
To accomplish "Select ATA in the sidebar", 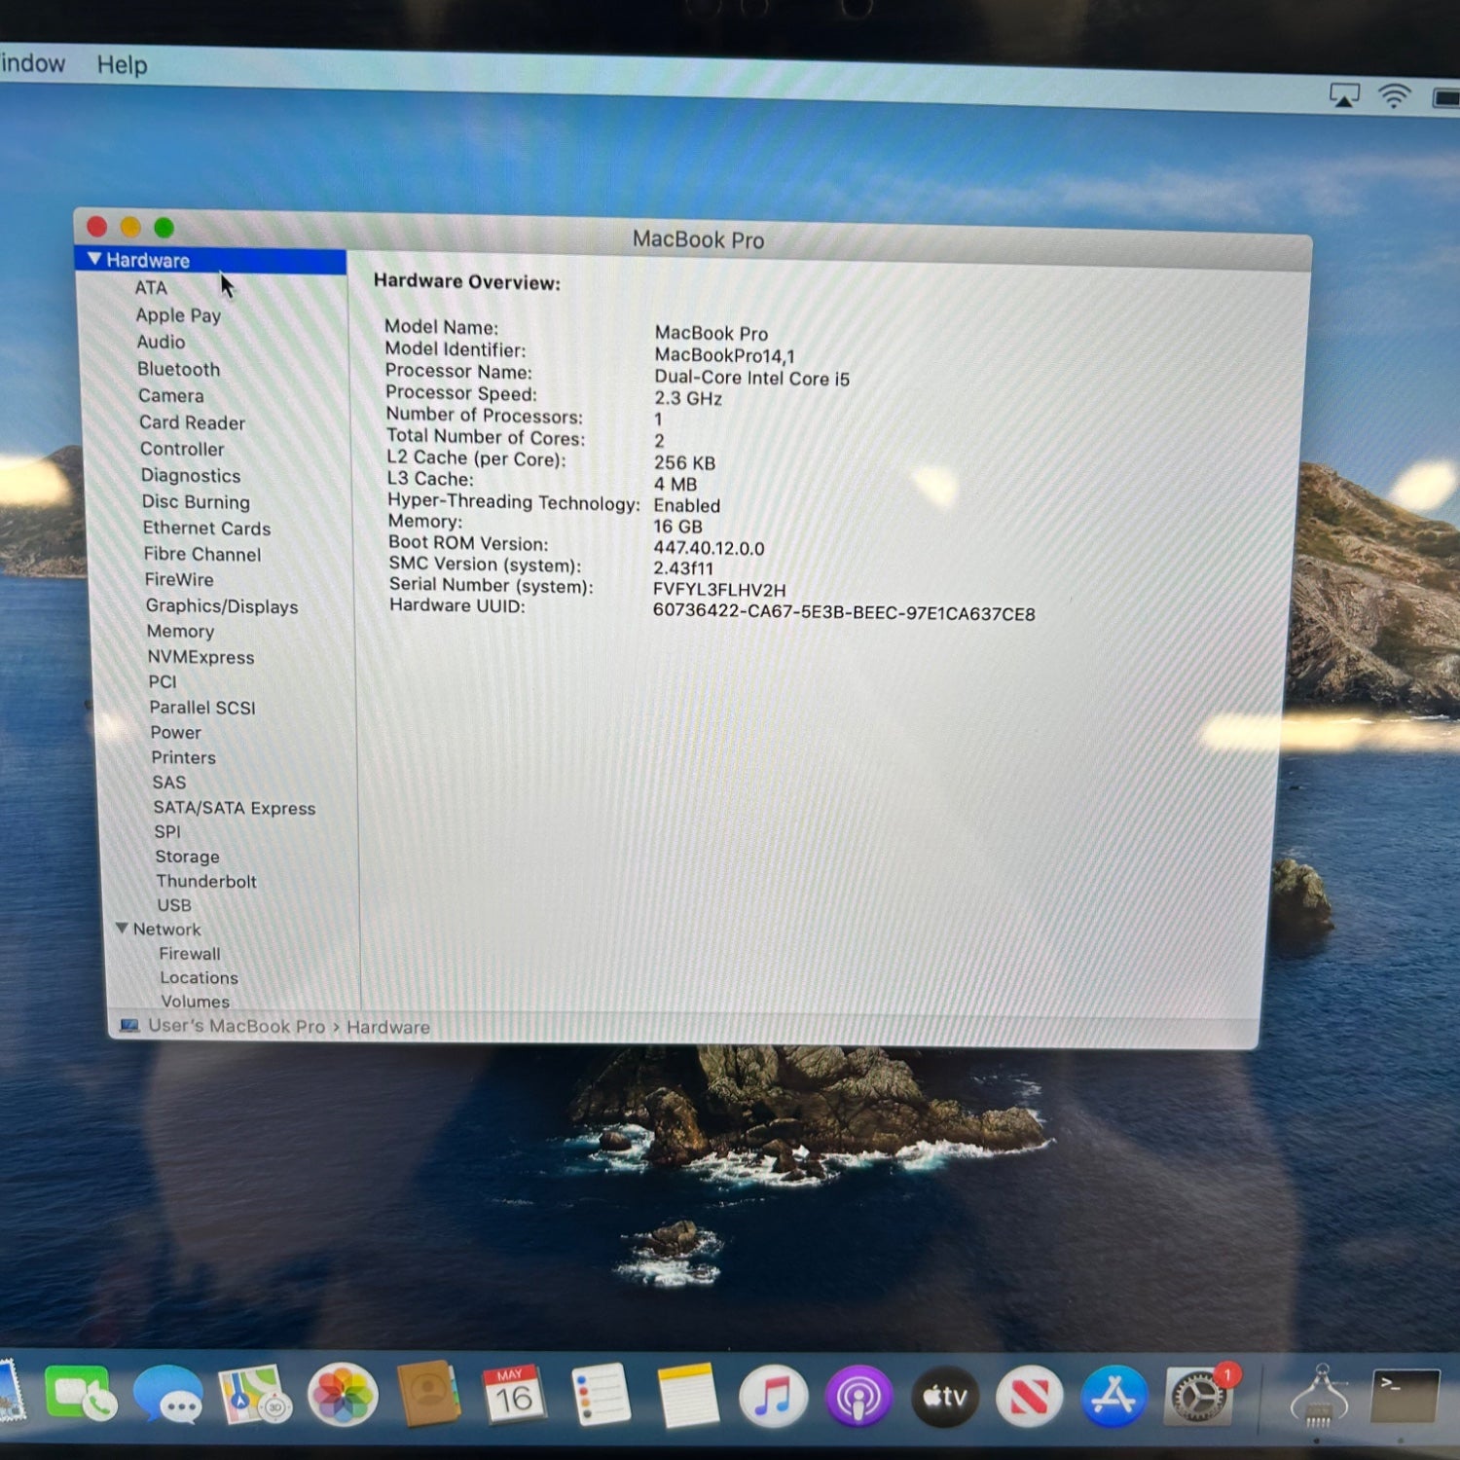I will pos(151,287).
